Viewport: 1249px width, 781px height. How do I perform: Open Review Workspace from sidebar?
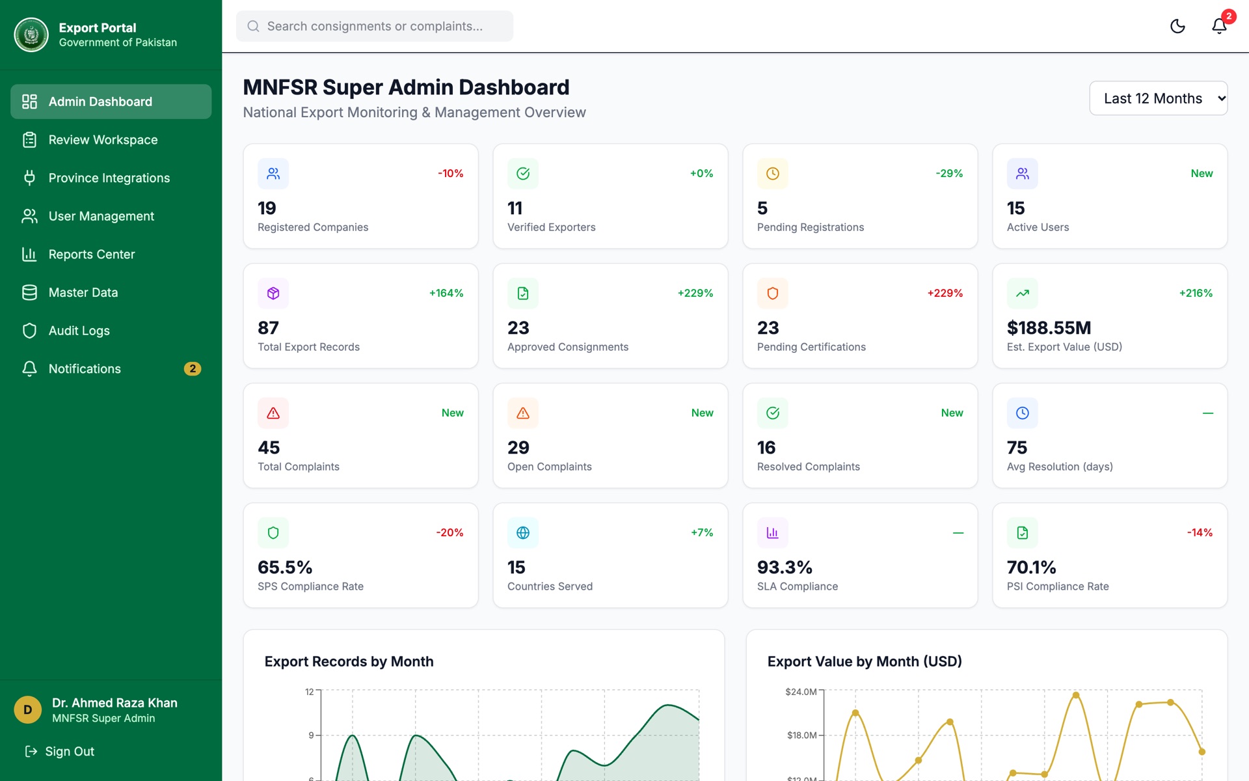tap(111, 140)
